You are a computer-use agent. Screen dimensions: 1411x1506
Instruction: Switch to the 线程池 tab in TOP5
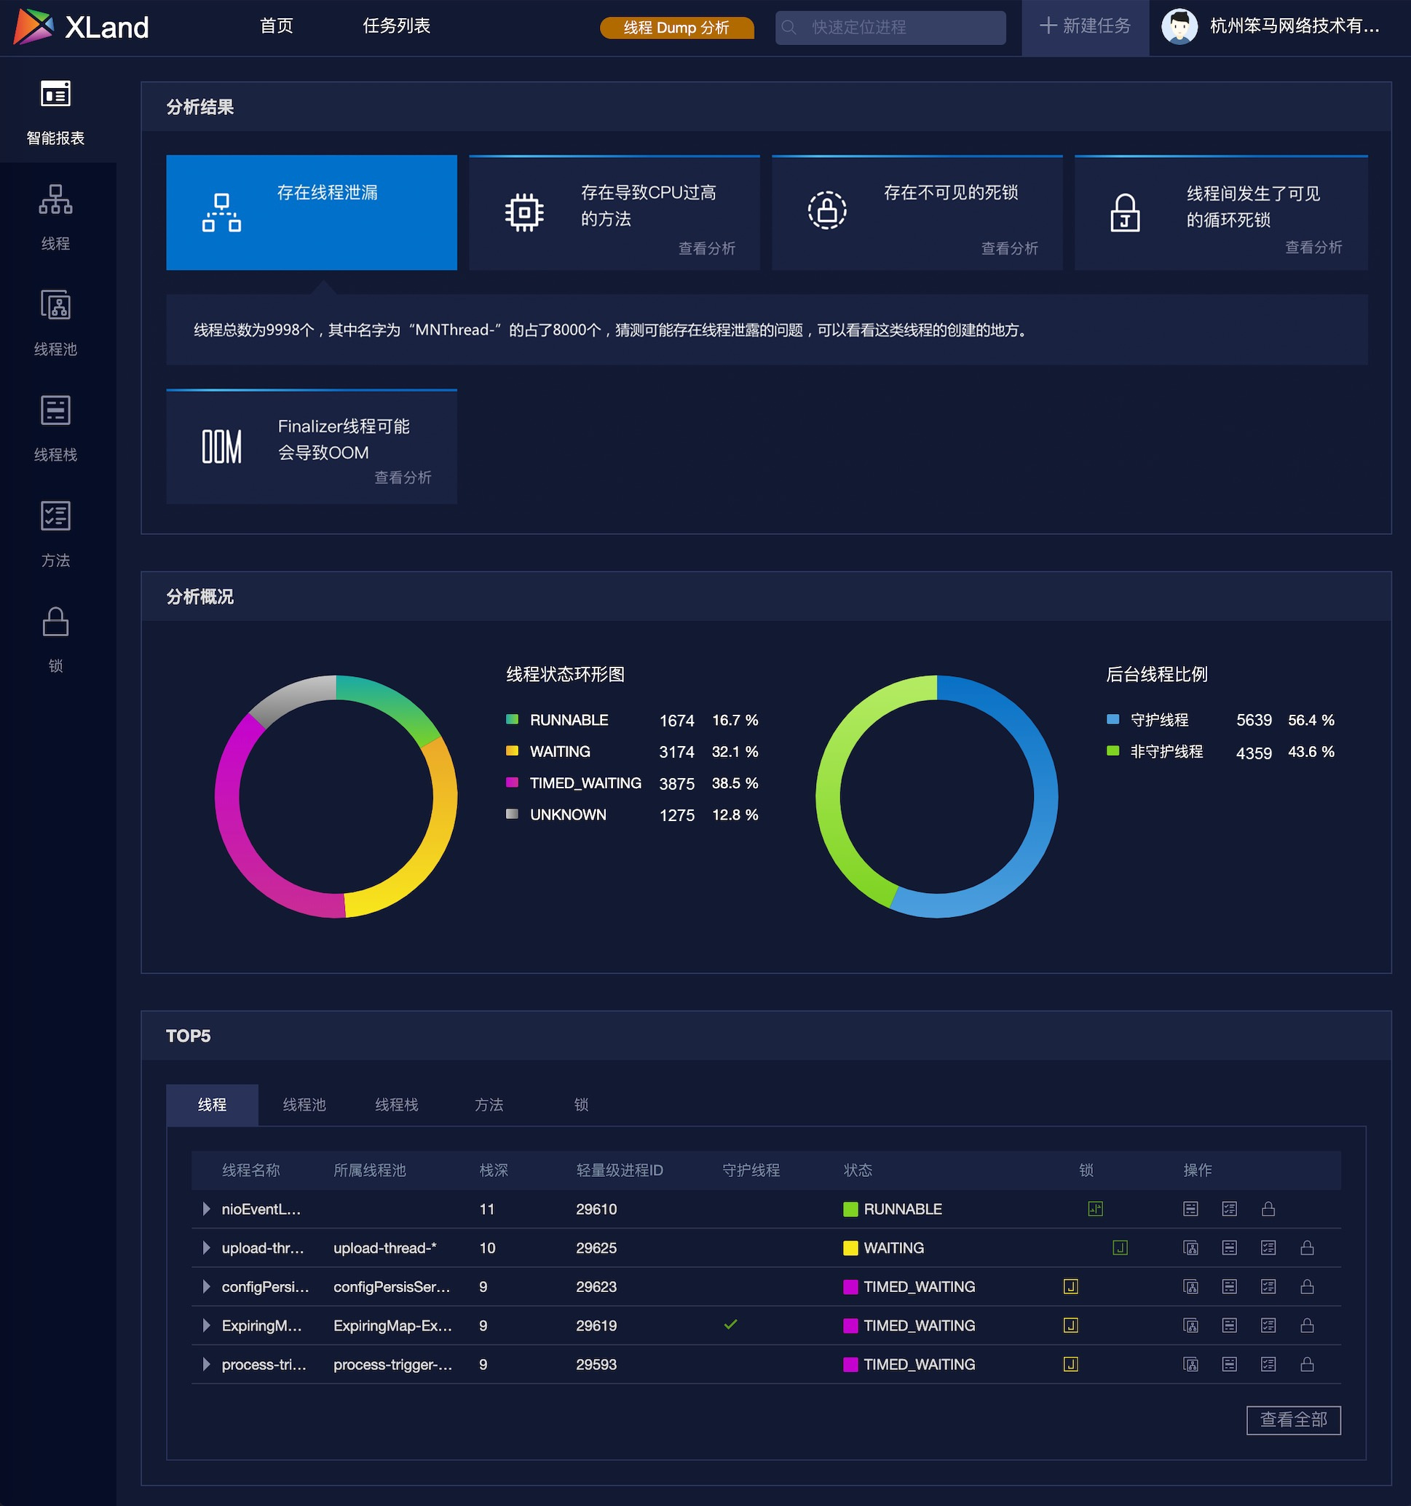pyautogui.click(x=304, y=1104)
